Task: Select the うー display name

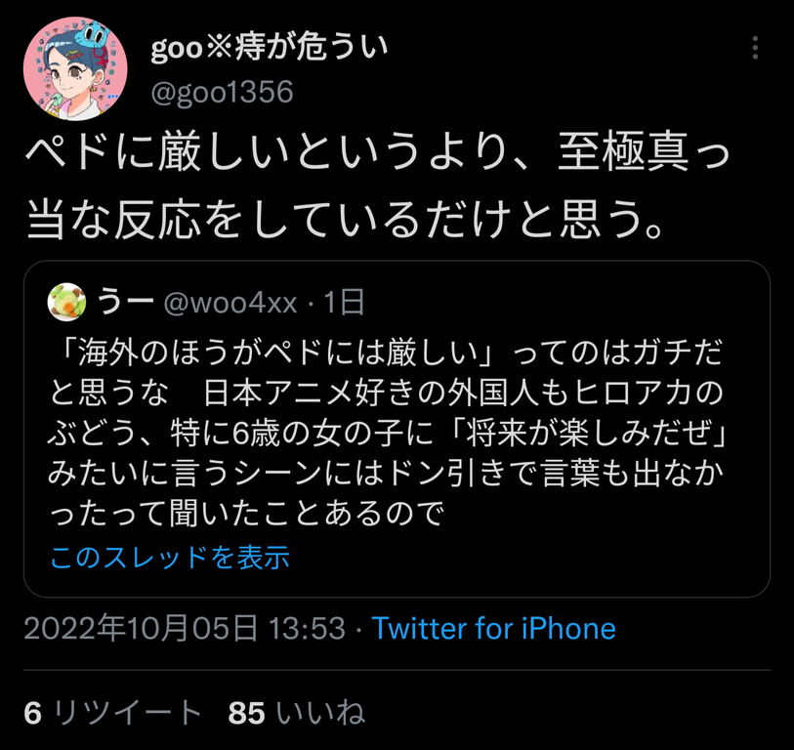Action: click(126, 302)
